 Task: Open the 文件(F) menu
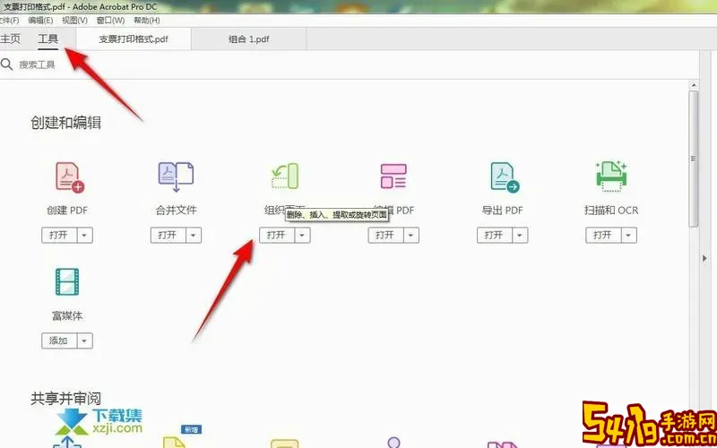pos(9,21)
